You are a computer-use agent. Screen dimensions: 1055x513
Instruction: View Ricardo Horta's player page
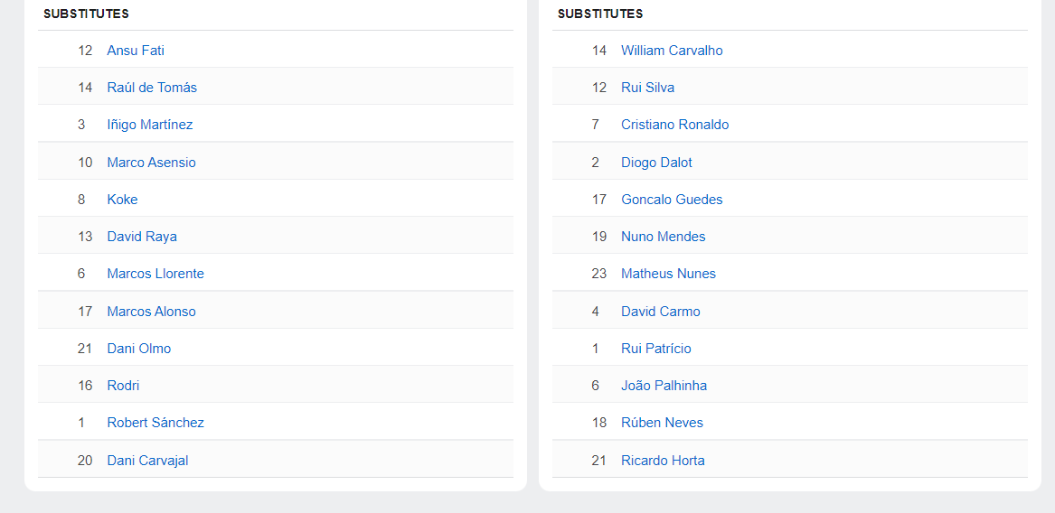pyautogui.click(x=663, y=461)
